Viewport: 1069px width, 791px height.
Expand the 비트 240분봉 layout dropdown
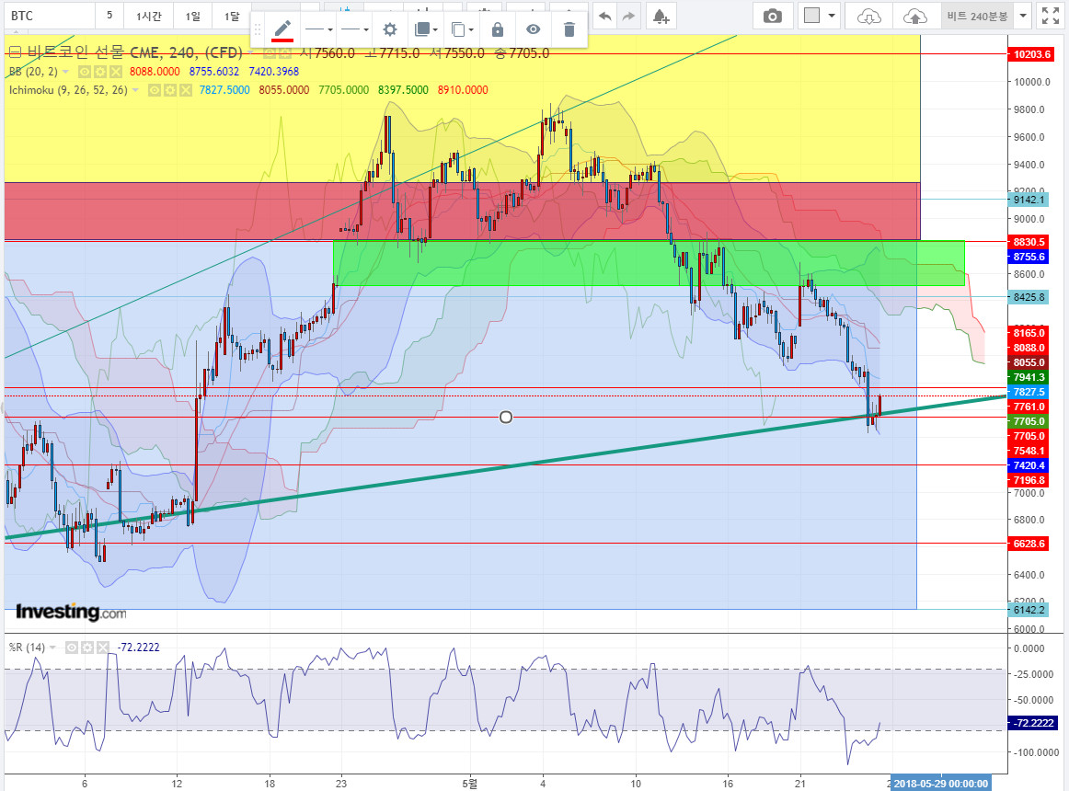[x=1023, y=16]
